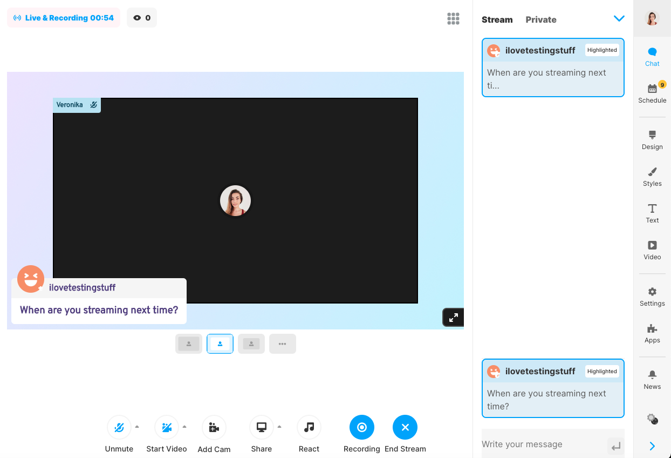671x458 pixels.
Task: Open microphone options arrow next to Unmute
Action: click(x=137, y=427)
